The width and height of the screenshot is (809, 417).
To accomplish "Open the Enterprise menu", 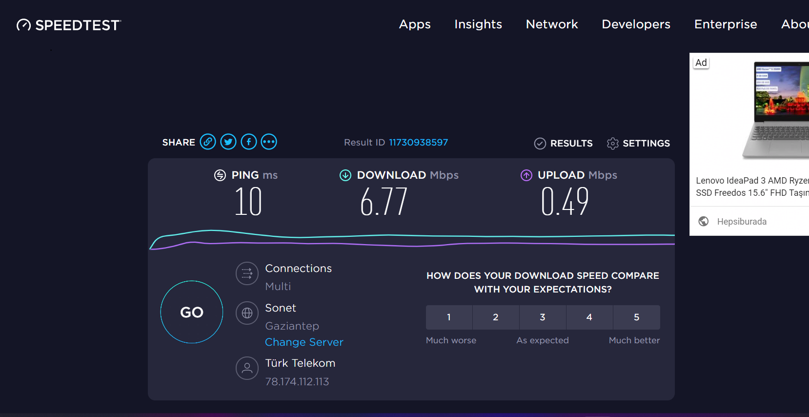I will pos(726,24).
